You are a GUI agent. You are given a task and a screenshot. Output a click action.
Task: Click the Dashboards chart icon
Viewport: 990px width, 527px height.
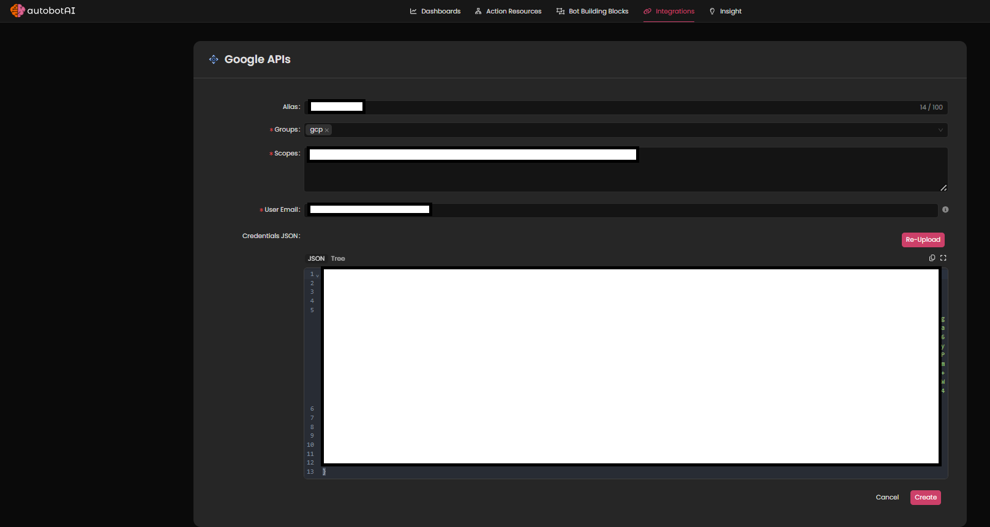click(x=413, y=11)
